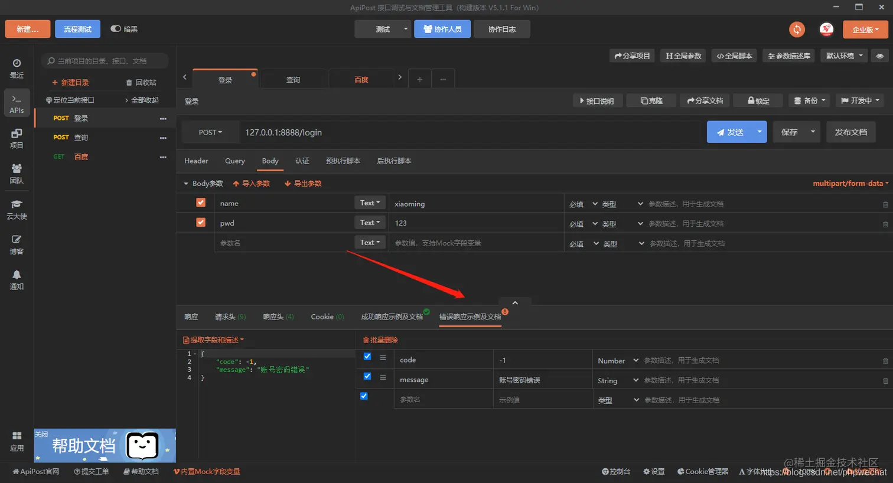Select the 百度 GET API in tree
This screenshot has width=893, height=483.
click(x=105, y=157)
